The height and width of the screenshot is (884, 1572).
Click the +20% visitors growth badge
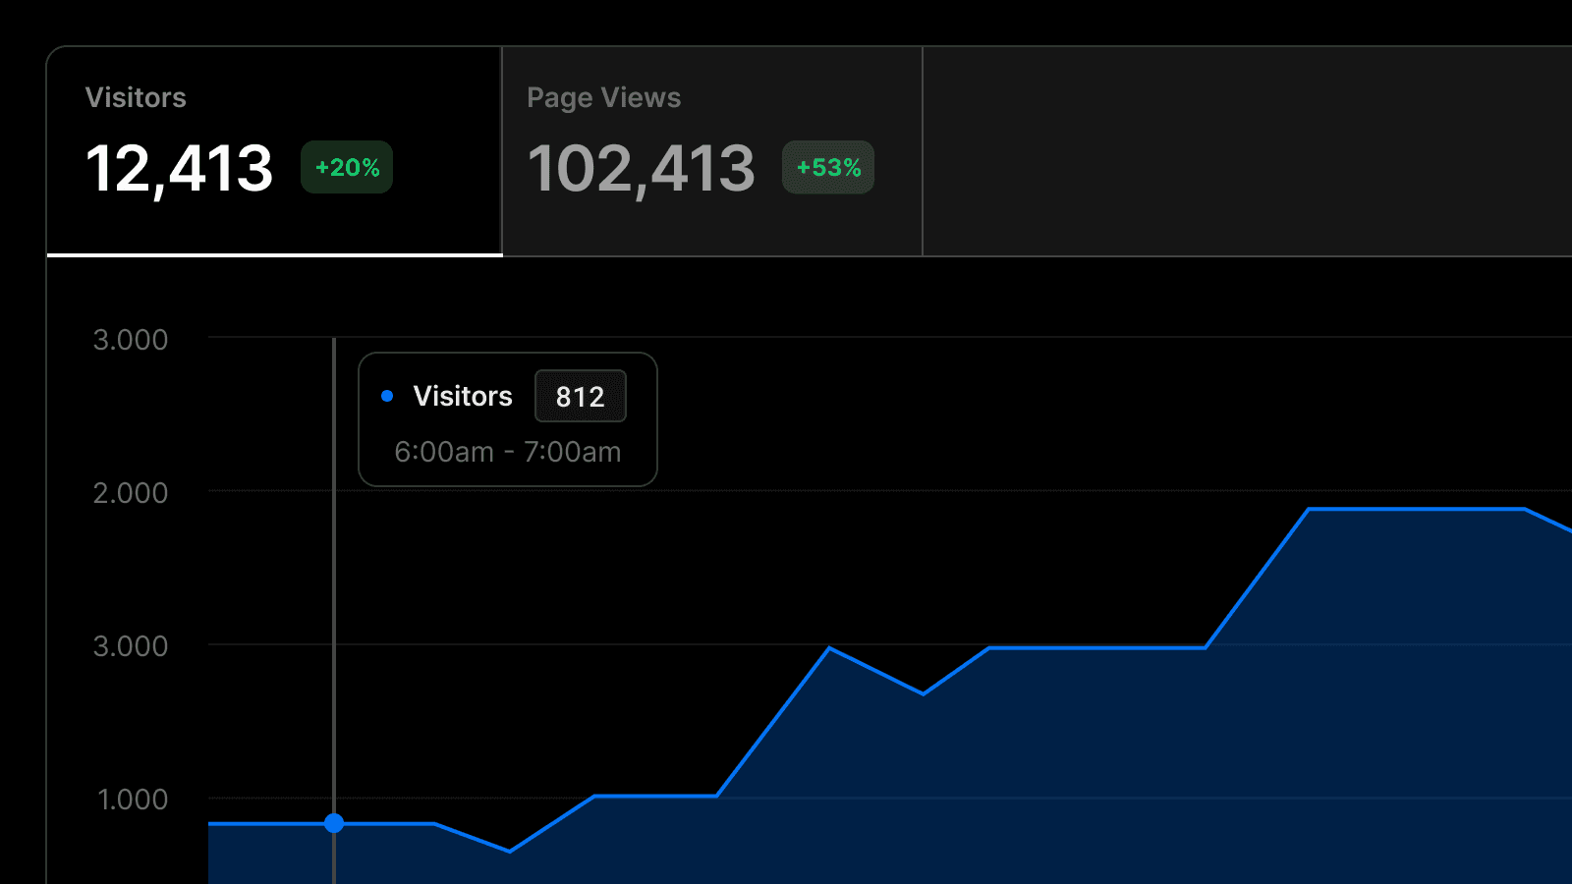coord(347,168)
